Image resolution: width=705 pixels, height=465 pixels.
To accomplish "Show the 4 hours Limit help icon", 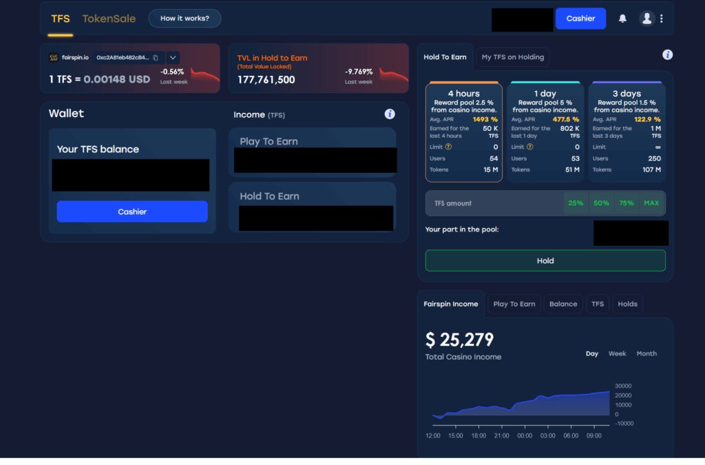I will click(448, 147).
